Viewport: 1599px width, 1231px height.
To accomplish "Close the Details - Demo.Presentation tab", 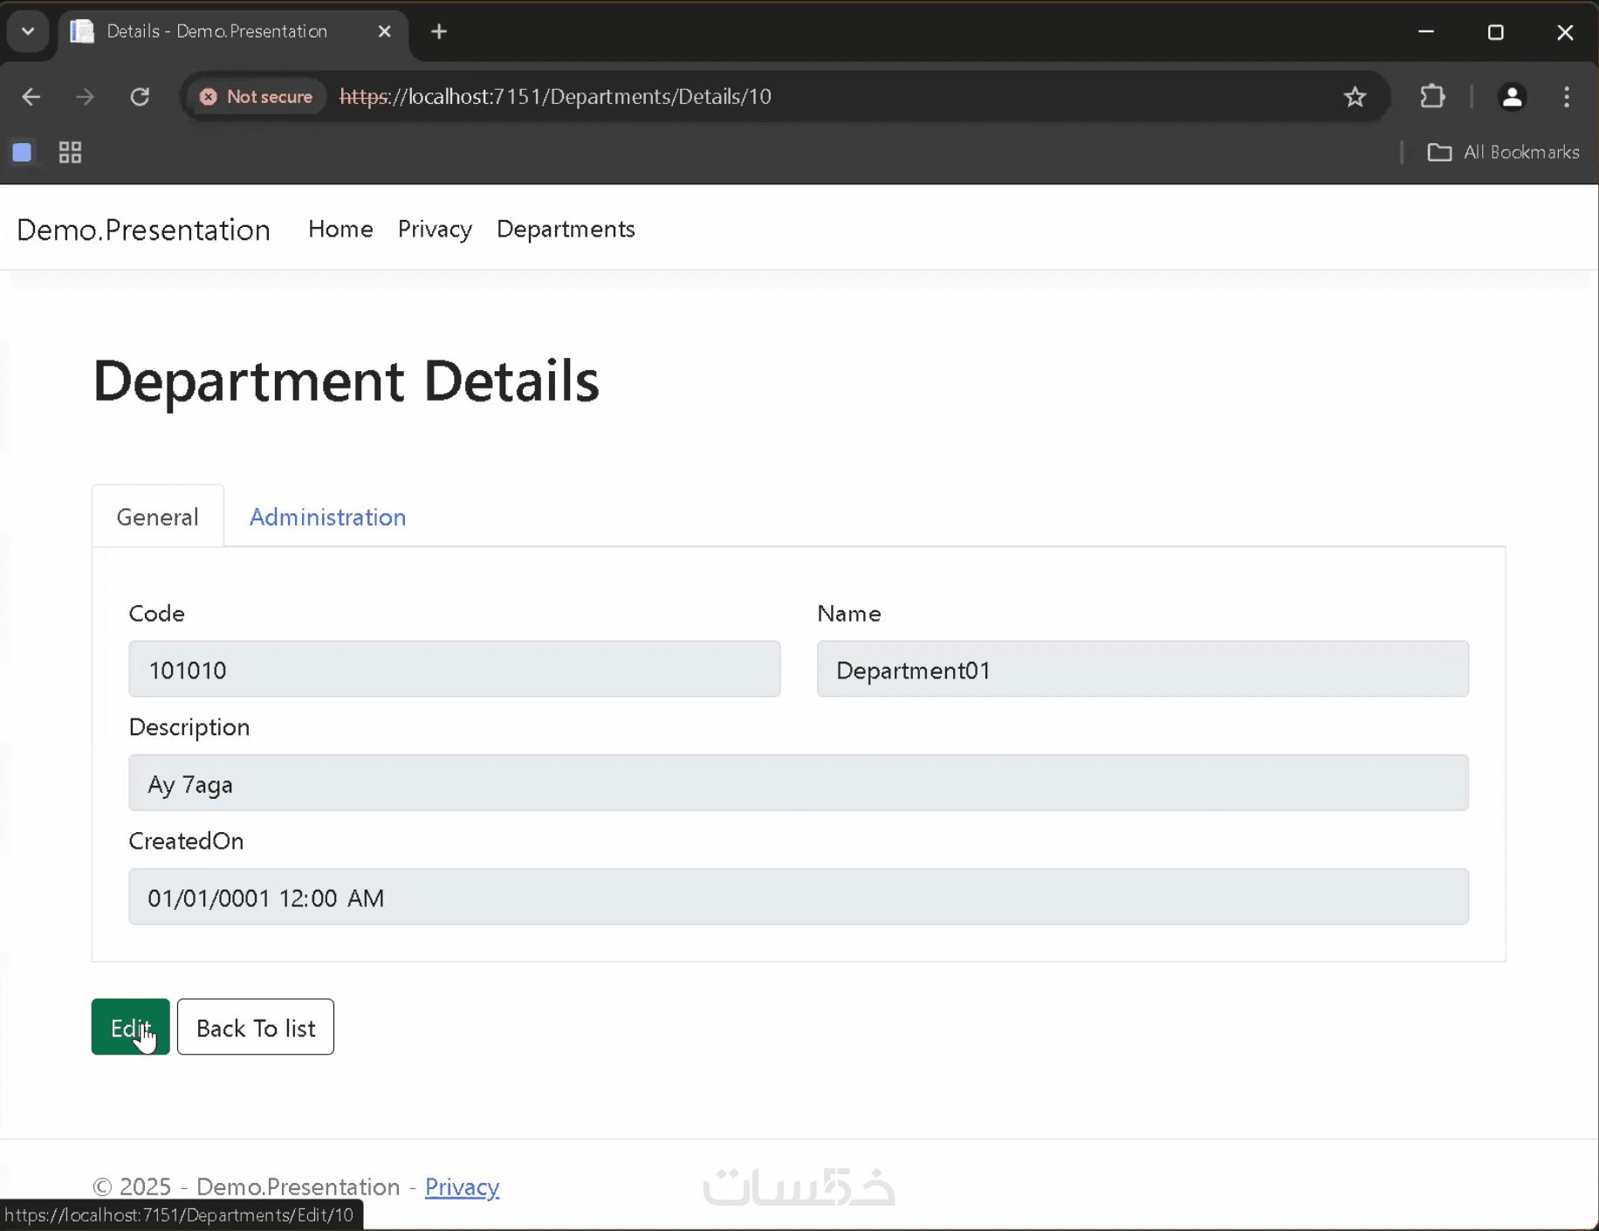I will coord(384,32).
